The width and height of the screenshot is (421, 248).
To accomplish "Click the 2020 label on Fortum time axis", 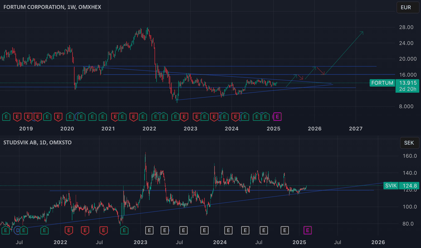I will (67, 129).
